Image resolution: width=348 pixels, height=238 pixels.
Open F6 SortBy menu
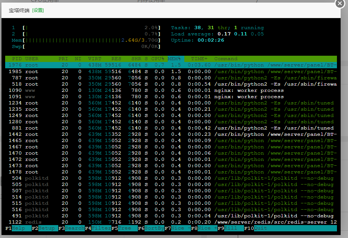(x=151, y=228)
